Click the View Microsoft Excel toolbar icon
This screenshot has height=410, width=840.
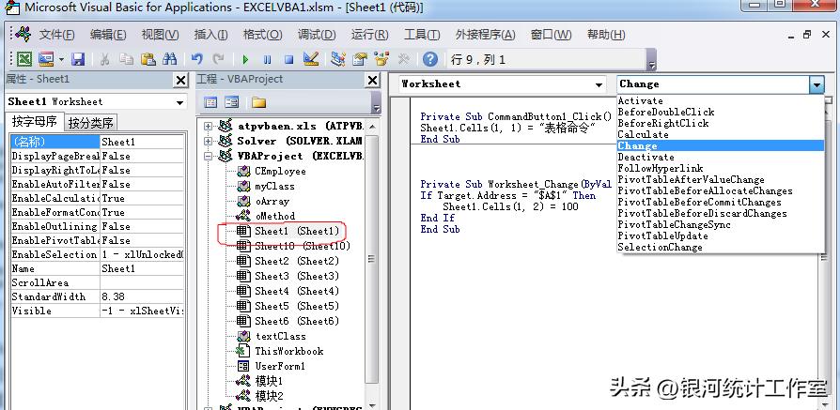pyautogui.click(x=24, y=59)
